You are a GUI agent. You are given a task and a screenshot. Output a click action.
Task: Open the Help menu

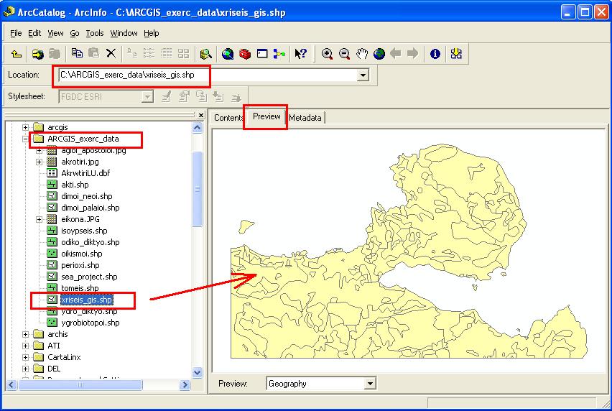[152, 33]
